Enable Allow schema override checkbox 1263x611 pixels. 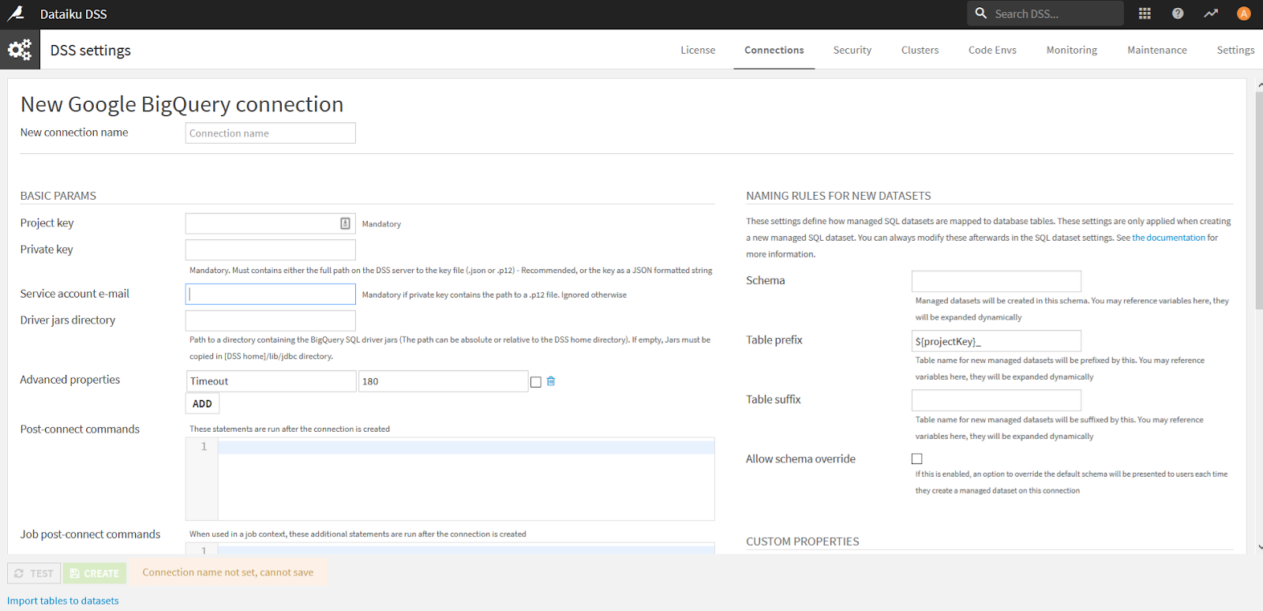coord(916,459)
